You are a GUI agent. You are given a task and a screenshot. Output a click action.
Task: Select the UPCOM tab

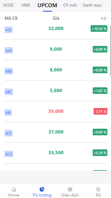[x=47, y=5]
